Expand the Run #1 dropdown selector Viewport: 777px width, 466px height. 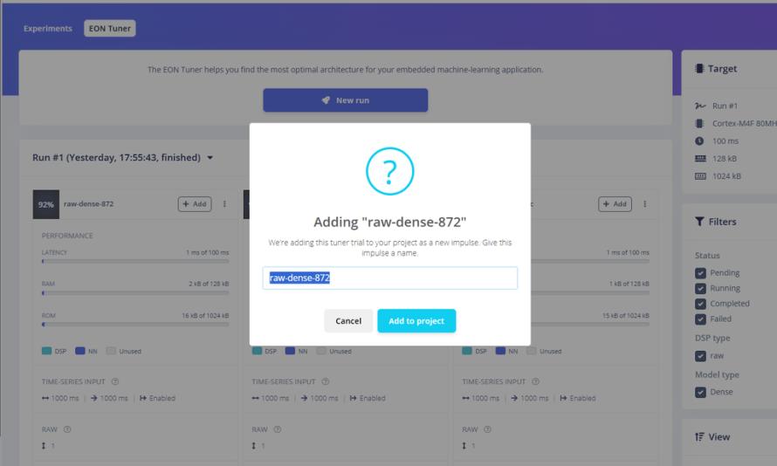(123, 157)
